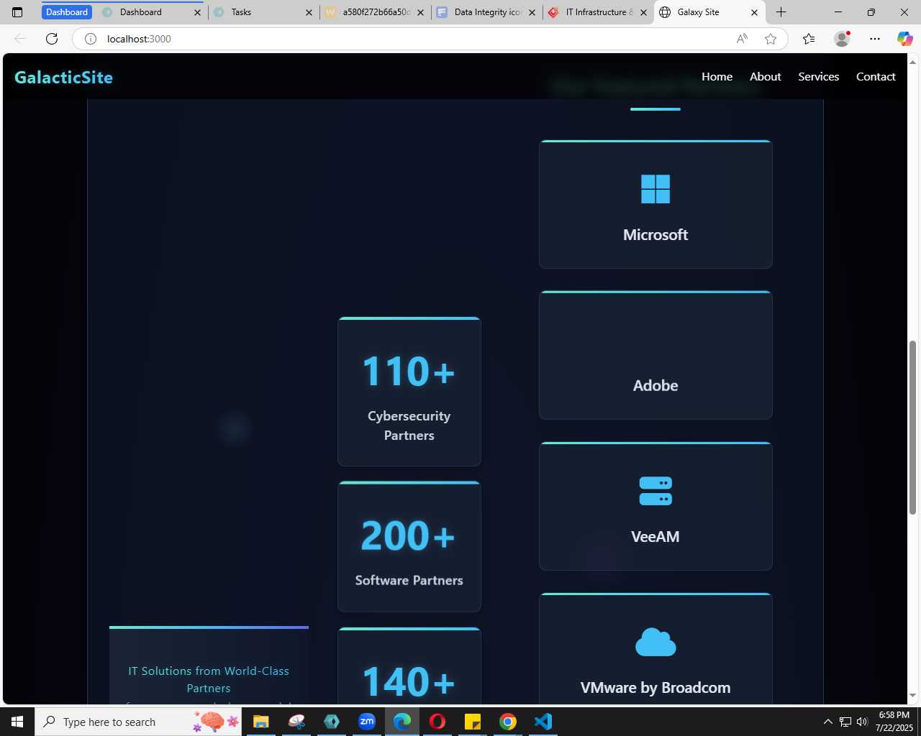Click the VMware by Broadcom label
This screenshot has width=921, height=736.
click(x=655, y=688)
